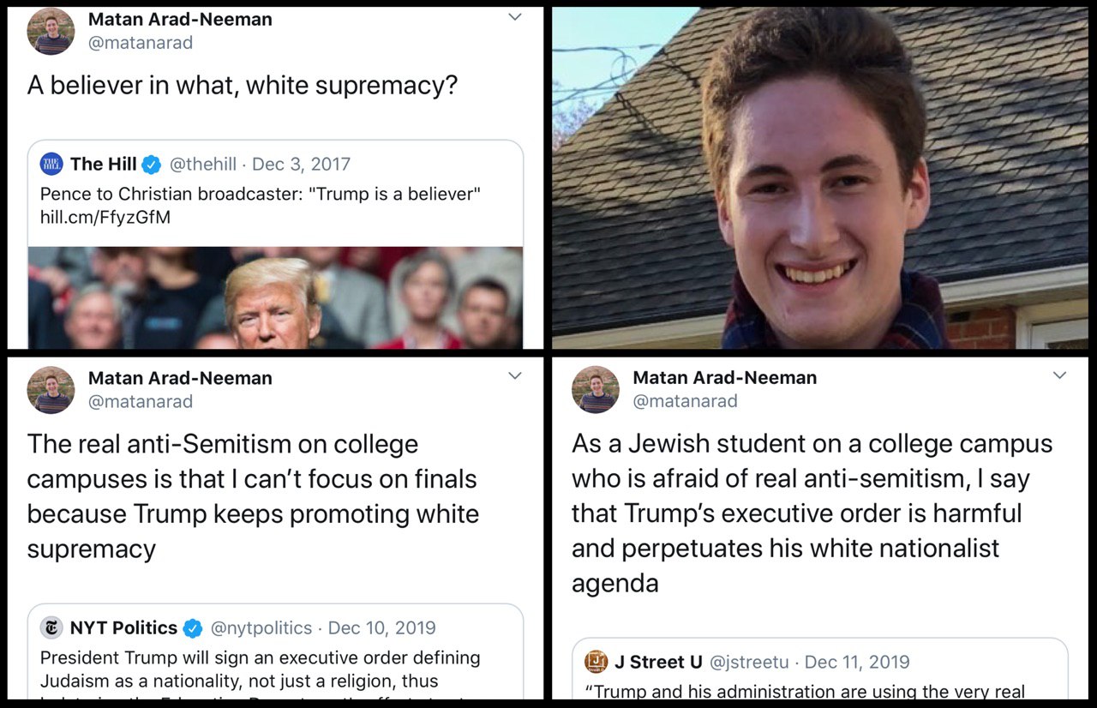Click the profile avatar on the bottom-right tweet
The width and height of the screenshot is (1097, 708).
(x=596, y=390)
